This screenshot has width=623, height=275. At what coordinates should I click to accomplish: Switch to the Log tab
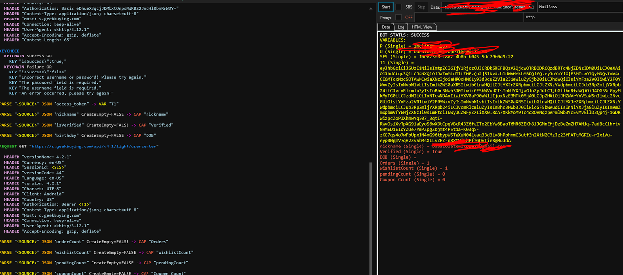coord(401,27)
